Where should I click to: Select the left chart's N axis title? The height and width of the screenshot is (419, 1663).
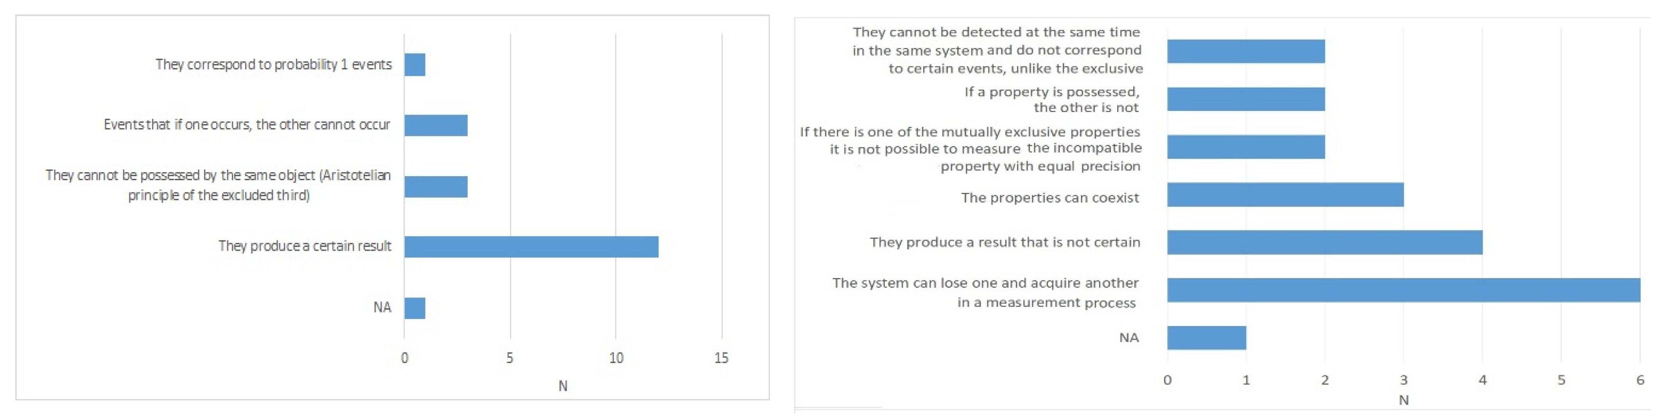pyautogui.click(x=563, y=386)
